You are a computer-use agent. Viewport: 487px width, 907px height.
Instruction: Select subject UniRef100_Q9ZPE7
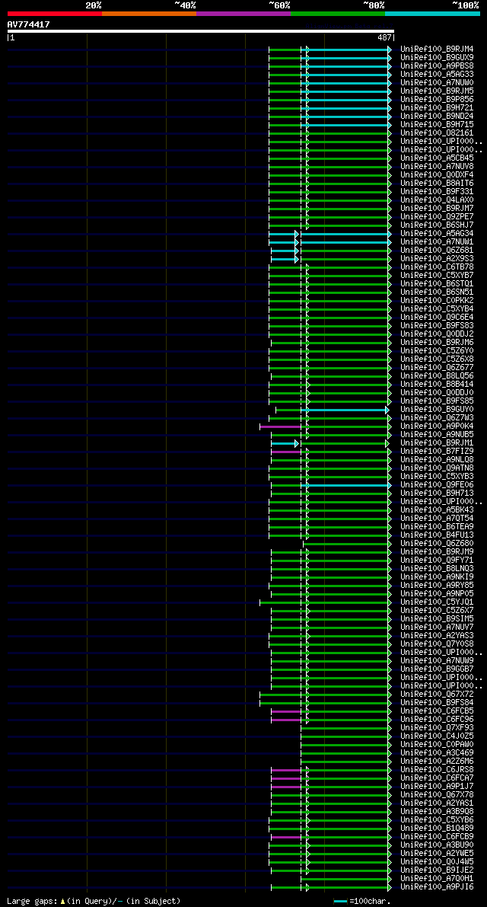pyautogui.click(x=437, y=217)
